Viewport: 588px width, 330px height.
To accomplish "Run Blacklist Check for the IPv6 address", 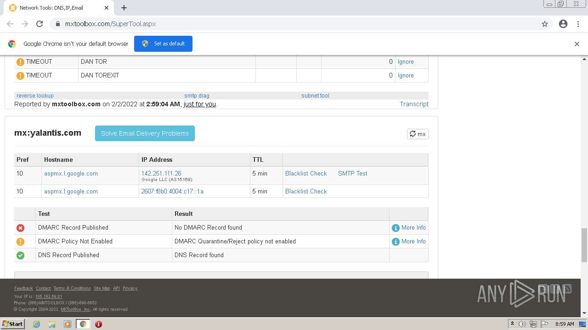I will pos(306,192).
